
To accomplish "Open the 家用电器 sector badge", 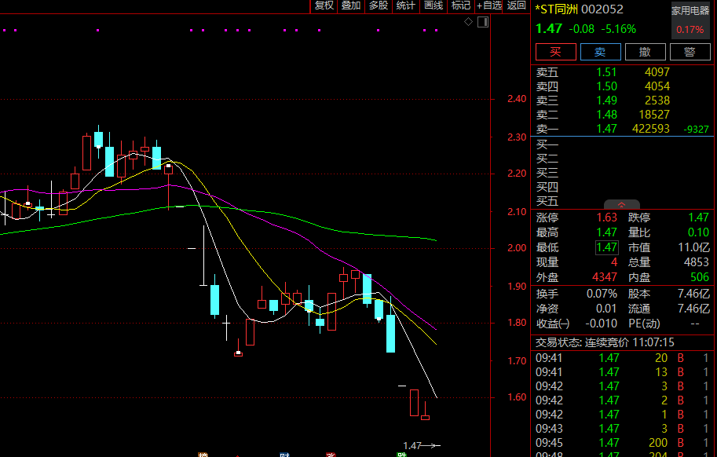I will pos(690,11).
